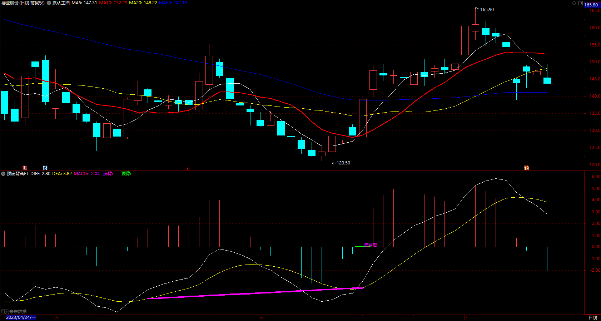Select the MA60: 141.18 indicator label
601x321 pixels.
tap(173, 3)
